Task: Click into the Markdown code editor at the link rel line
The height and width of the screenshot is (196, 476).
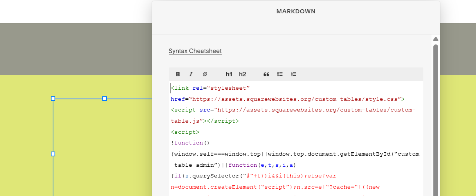Action: [211, 88]
